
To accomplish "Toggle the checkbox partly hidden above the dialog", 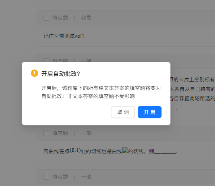I will [x=46, y=60].
